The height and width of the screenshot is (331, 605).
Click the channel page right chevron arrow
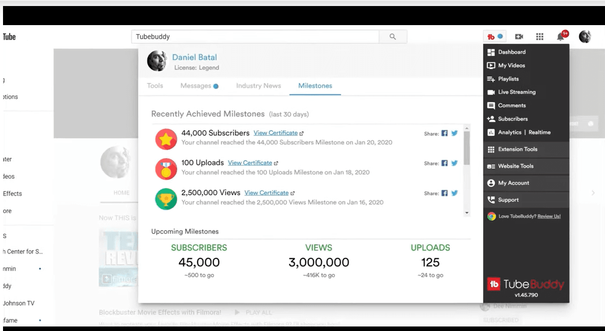coord(593,193)
